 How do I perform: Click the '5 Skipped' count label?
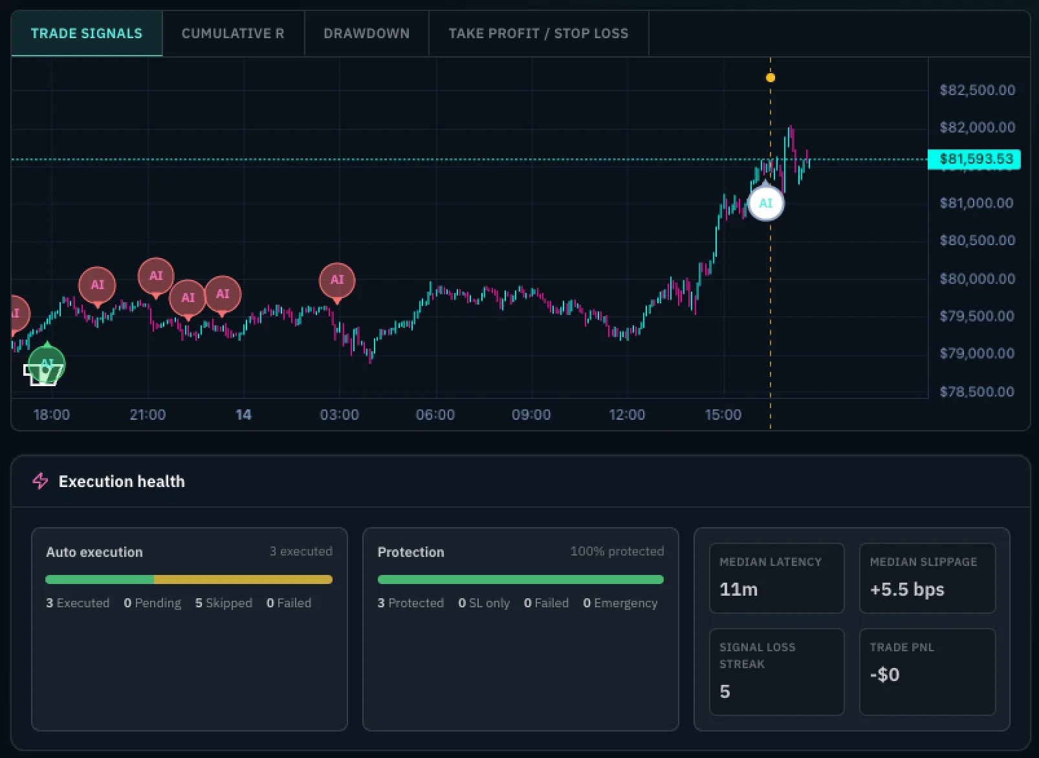224,603
